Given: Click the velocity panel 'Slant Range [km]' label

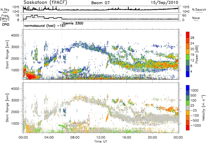Looking at the screenshot, I should 7,108.
